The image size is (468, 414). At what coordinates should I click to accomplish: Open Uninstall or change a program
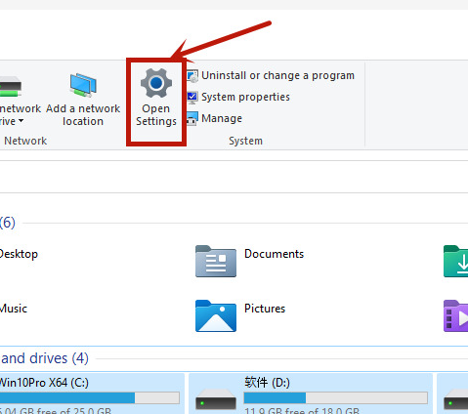(277, 75)
